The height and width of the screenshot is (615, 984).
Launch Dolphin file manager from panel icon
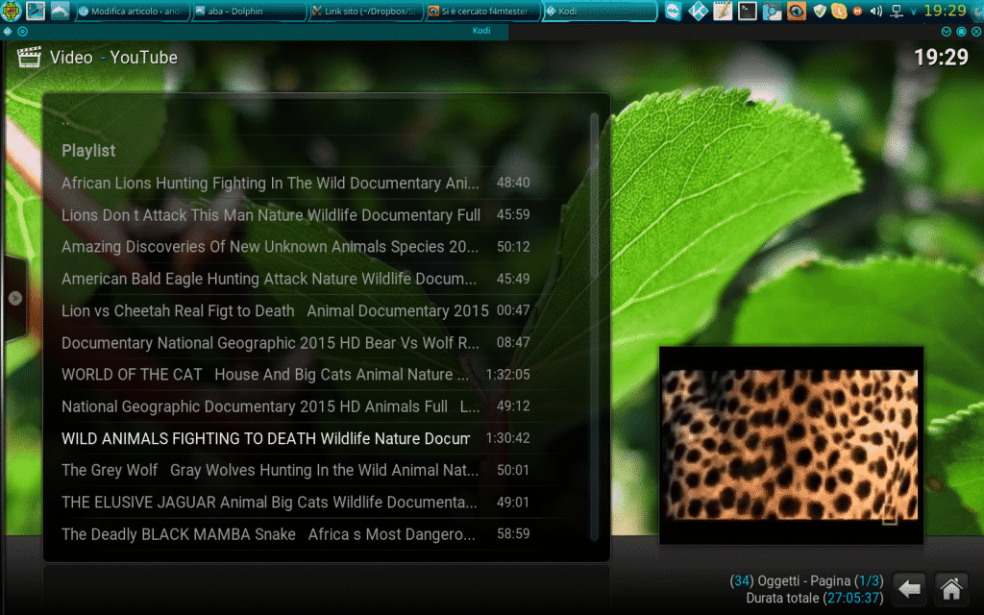click(61, 11)
